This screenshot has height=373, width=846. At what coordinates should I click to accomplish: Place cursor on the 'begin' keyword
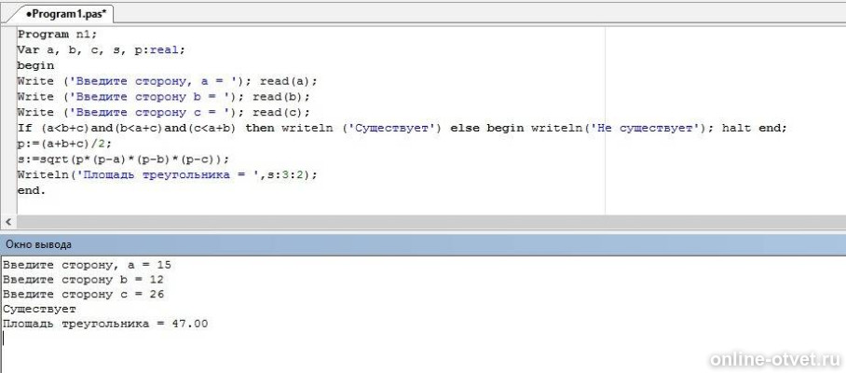click(35, 65)
